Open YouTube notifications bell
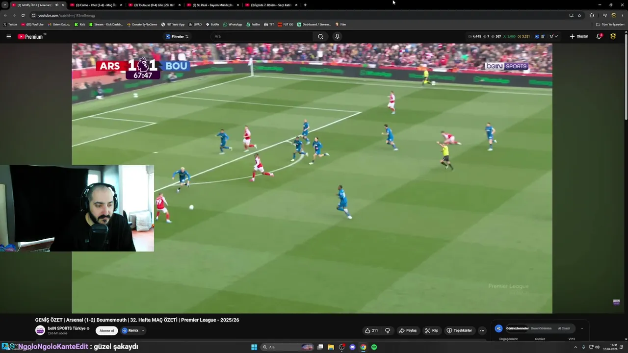The width and height of the screenshot is (628, 353). coord(599,36)
